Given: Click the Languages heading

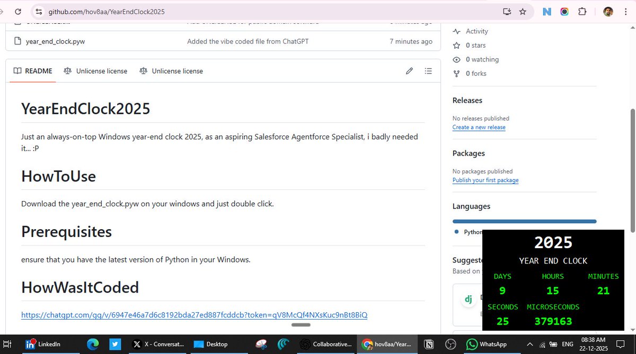Looking at the screenshot, I should coord(471,206).
